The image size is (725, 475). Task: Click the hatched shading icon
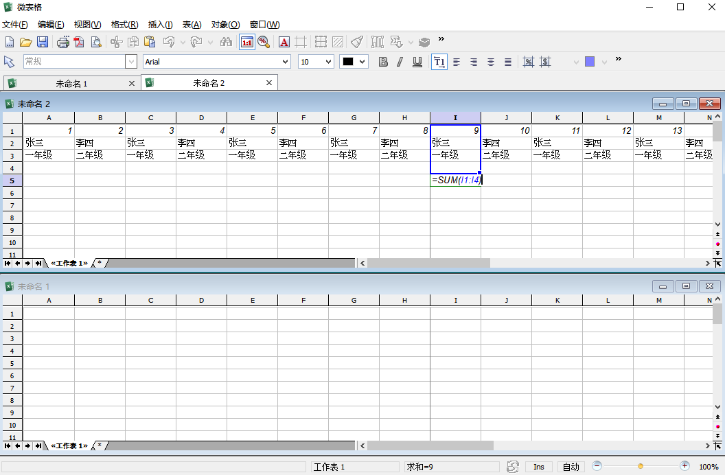(x=338, y=42)
